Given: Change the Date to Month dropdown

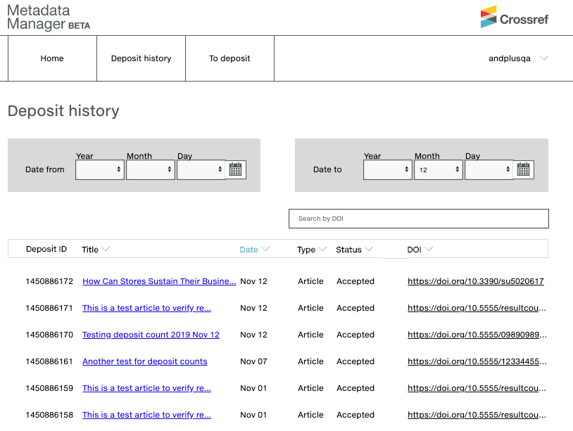Looking at the screenshot, I should [x=438, y=169].
